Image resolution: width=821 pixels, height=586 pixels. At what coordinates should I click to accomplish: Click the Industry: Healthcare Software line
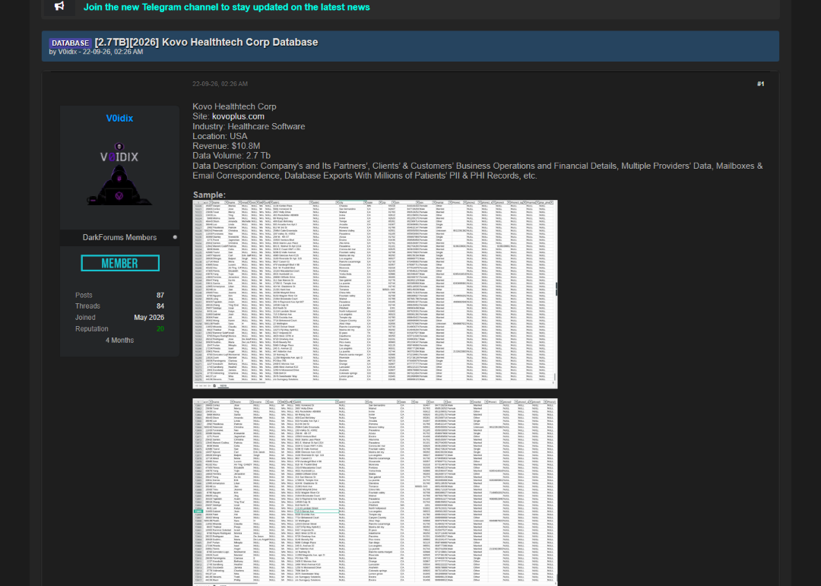[249, 127]
